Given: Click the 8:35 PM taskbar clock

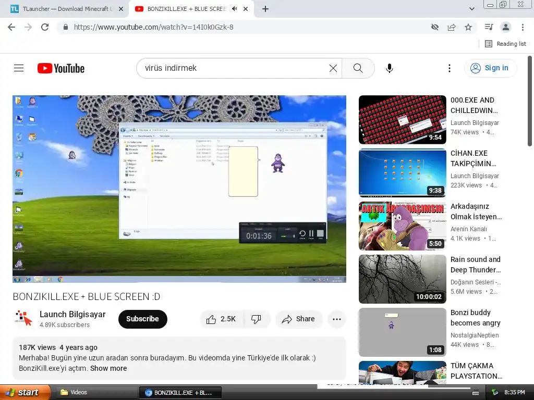Looking at the screenshot, I should [515, 393].
